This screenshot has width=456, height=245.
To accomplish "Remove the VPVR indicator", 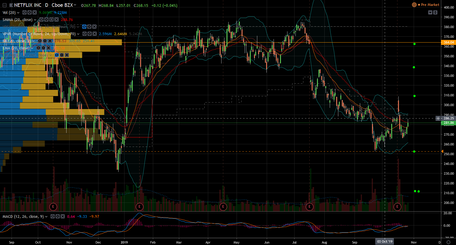I will [94, 34].
